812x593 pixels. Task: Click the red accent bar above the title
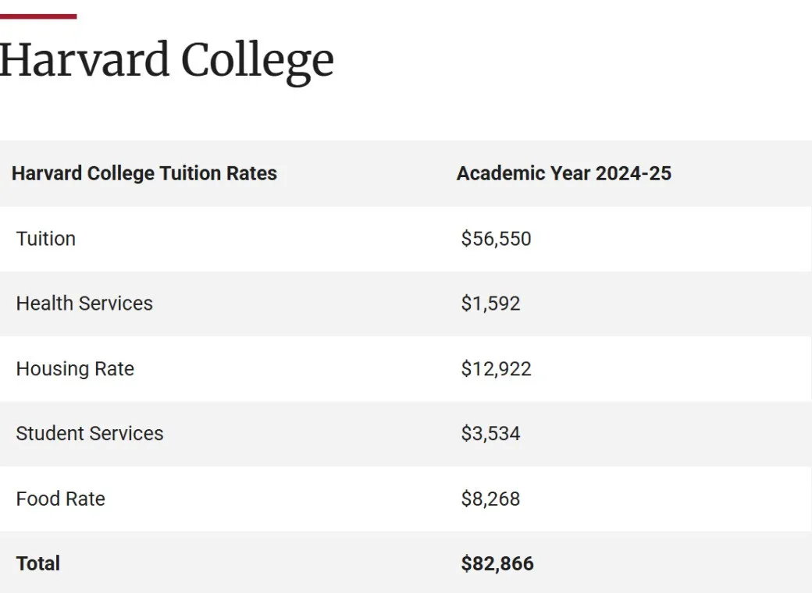(37, 16)
